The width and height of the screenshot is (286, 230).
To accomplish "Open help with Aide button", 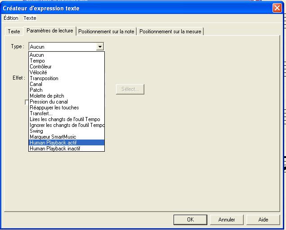I will (x=263, y=220).
